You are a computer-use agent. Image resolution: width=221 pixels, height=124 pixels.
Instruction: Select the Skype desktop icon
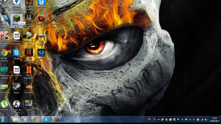pos(17,54)
